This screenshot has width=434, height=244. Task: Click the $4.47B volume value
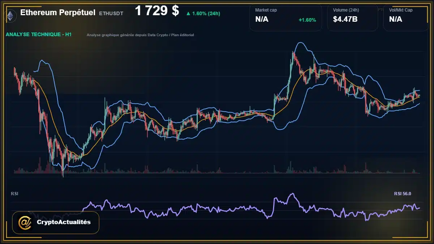pos(345,20)
